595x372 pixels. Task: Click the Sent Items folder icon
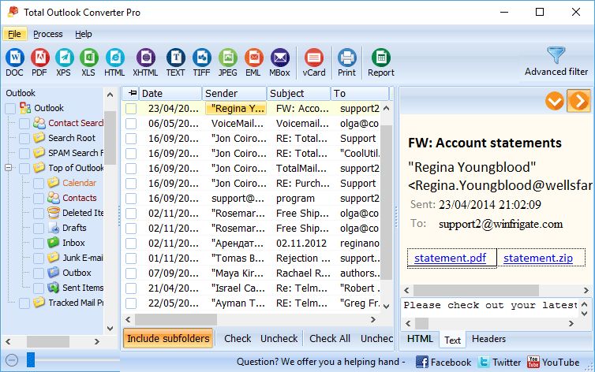(53, 288)
